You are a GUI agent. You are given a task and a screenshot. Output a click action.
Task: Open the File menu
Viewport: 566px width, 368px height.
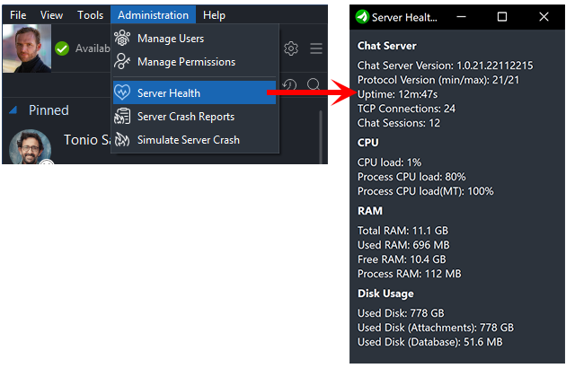pos(18,15)
